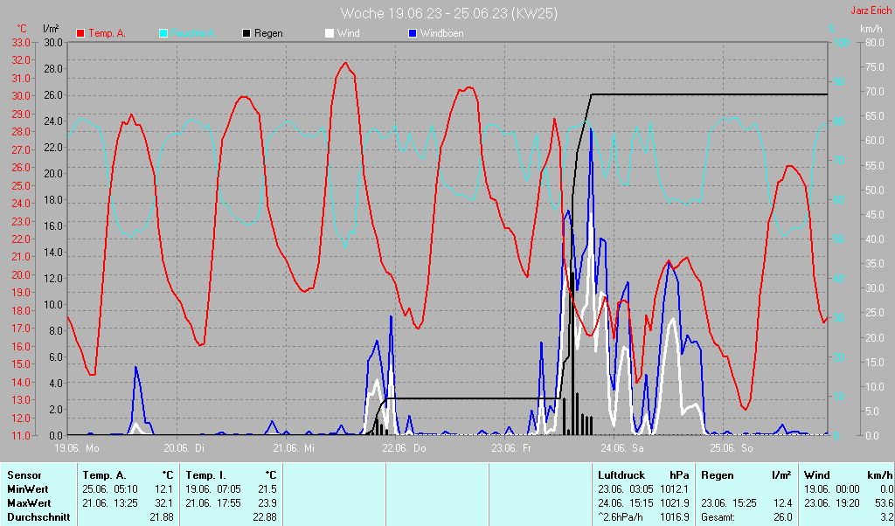The width and height of the screenshot is (895, 526).
Task: Click the Temp. I. column header
Action: [x=203, y=475]
